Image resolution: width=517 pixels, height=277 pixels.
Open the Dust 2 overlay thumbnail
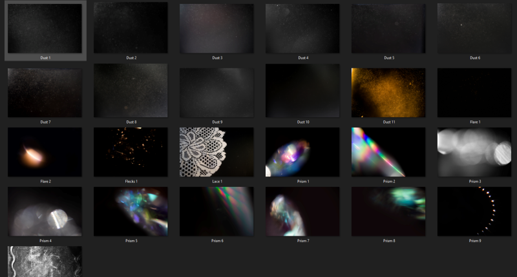pyautogui.click(x=131, y=28)
